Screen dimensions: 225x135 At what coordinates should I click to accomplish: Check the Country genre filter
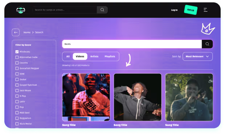tap(17, 63)
